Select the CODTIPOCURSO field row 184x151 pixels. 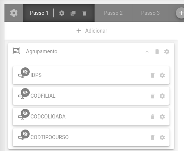click(91, 137)
